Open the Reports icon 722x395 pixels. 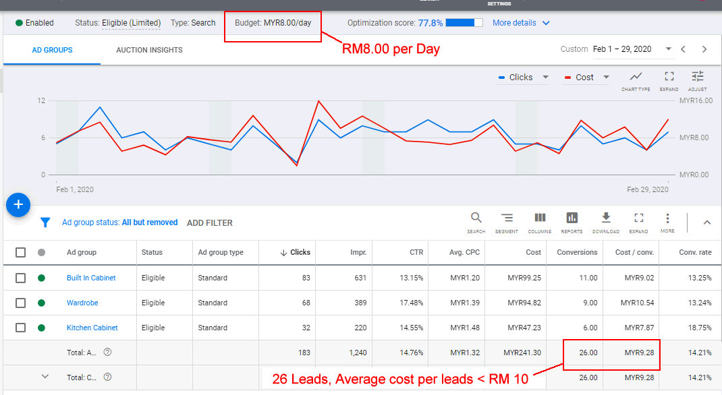[x=572, y=221]
